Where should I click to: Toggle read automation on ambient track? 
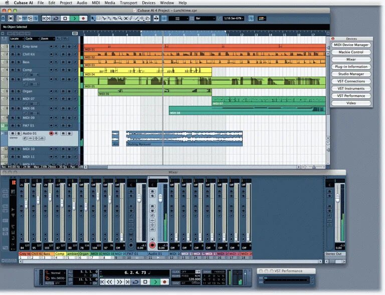click(x=63, y=79)
